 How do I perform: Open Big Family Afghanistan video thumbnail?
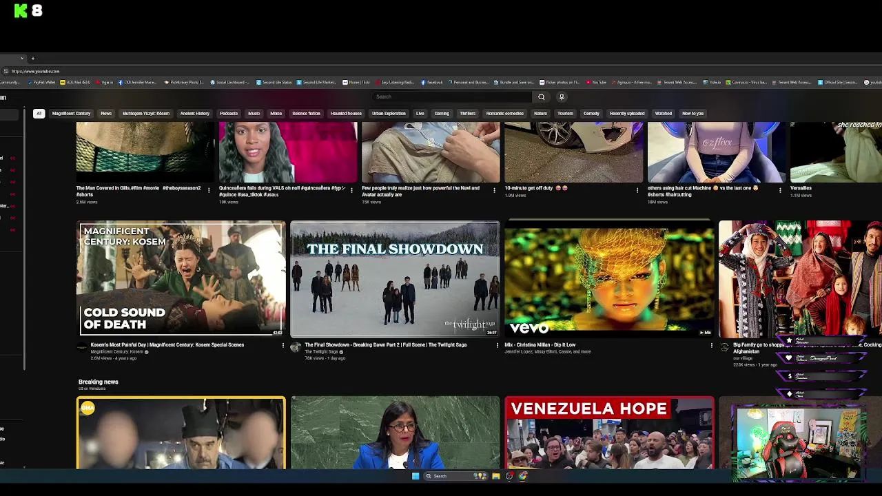click(800, 278)
